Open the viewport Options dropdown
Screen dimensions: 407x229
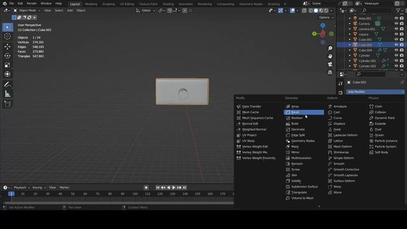pos(326,17)
